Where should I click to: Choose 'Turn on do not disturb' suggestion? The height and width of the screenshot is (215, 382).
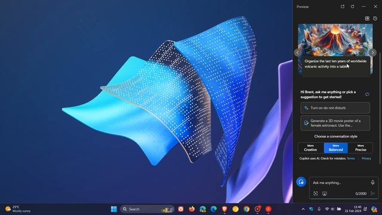click(x=335, y=107)
